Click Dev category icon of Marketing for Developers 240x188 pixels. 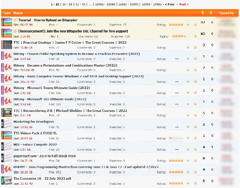click(x=7, y=124)
